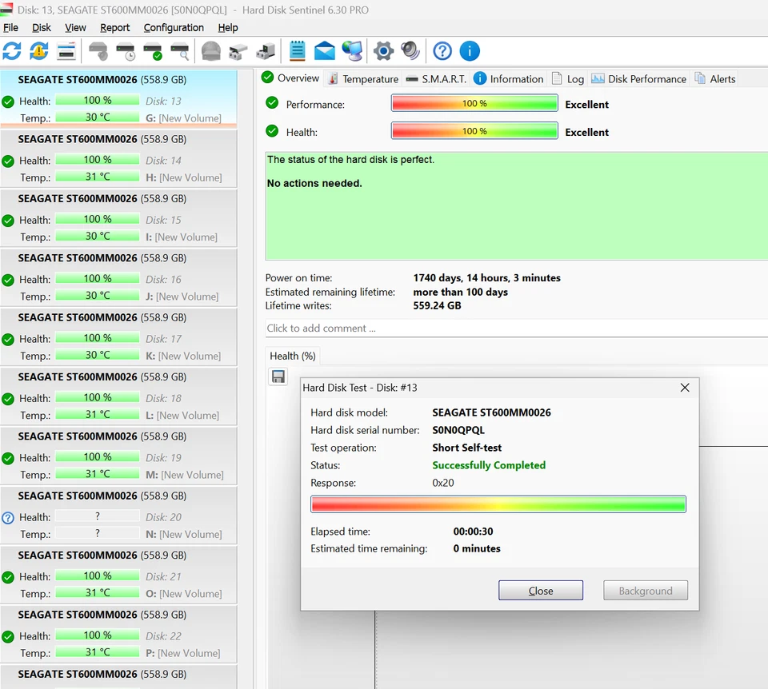Open network status via globe-monitor icon
The image size is (768, 689).
point(352,50)
